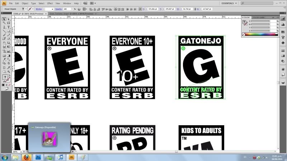This screenshot has width=287, height=161.
Task: Select the Symbol Sprayer tool
Action: [x=4, y=52]
